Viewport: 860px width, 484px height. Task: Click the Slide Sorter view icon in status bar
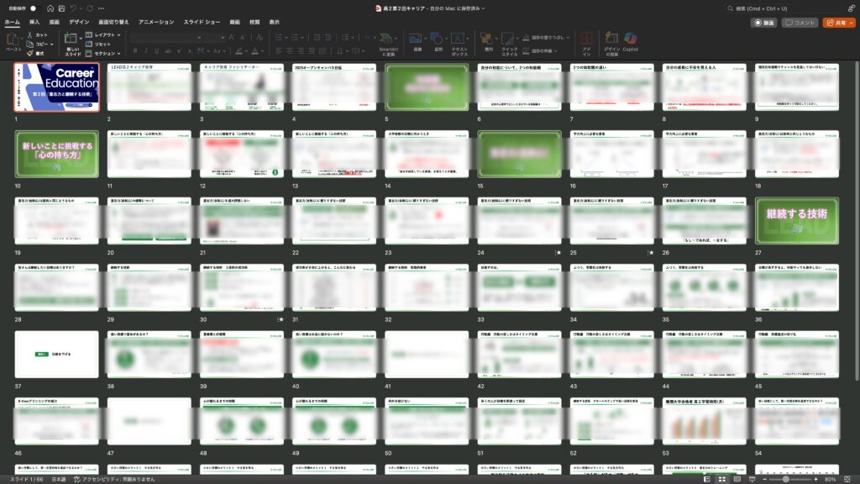[721, 479]
